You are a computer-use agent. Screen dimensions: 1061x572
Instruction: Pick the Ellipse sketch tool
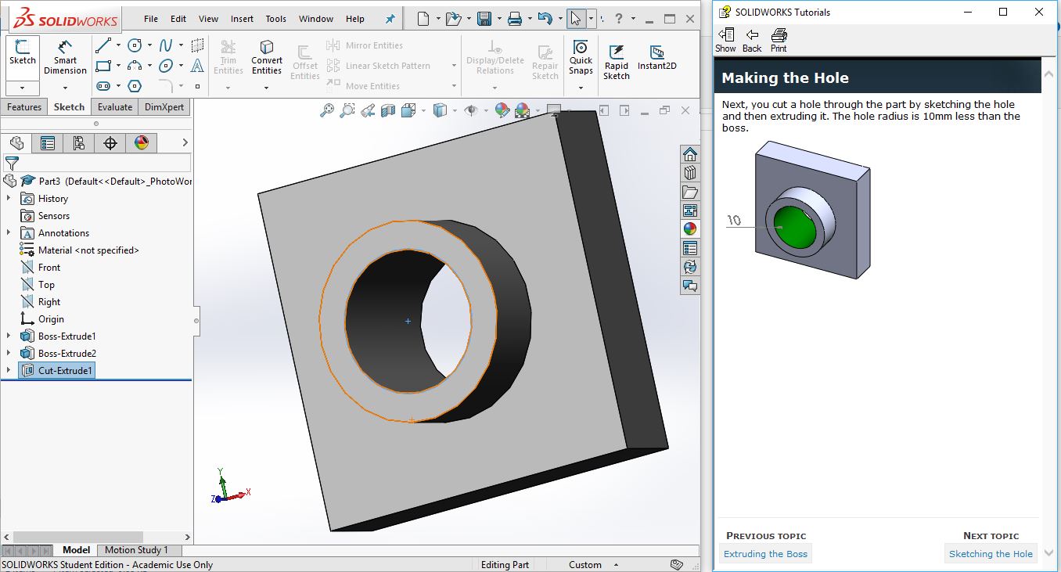coord(166,66)
